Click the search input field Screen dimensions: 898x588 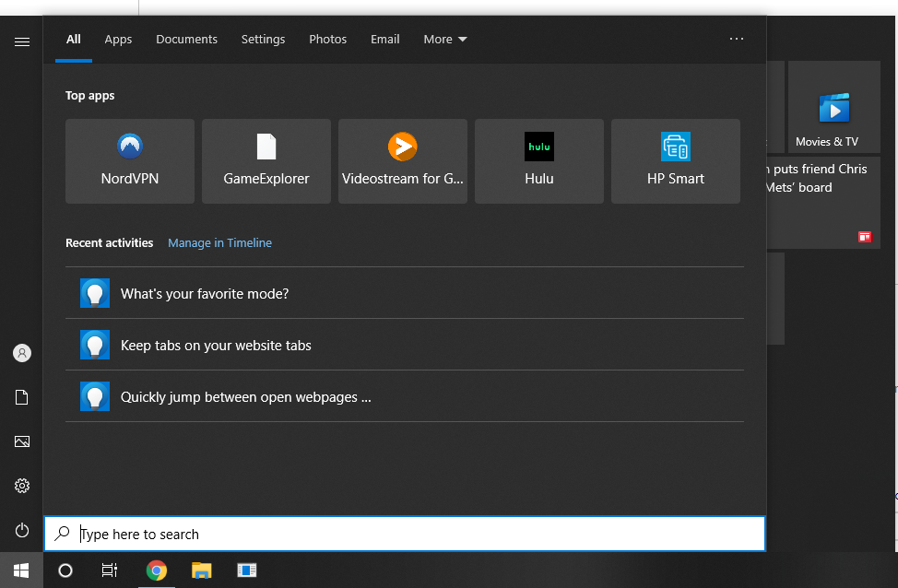[404, 534]
